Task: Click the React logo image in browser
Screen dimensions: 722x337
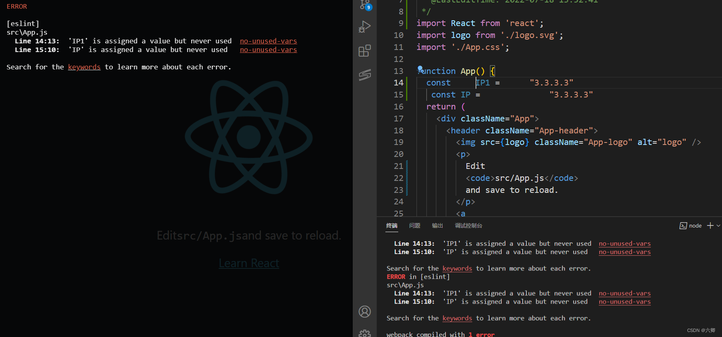Action: click(x=249, y=137)
